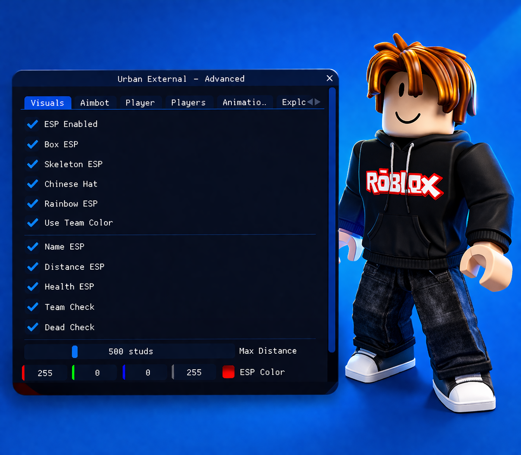Click the red value field showing 255
Image resolution: width=521 pixels, height=455 pixels.
tap(44, 373)
